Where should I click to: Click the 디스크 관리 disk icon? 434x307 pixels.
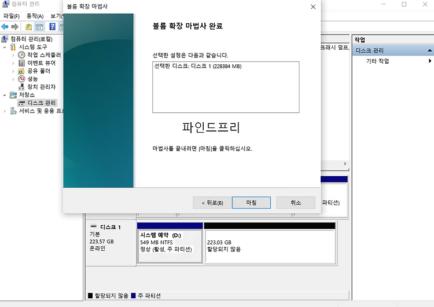pyautogui.click(x=21, y=103)
